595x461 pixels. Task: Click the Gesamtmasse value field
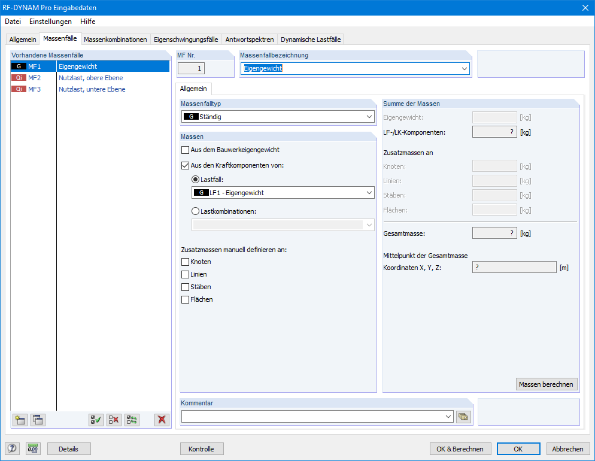coord(494,233)
